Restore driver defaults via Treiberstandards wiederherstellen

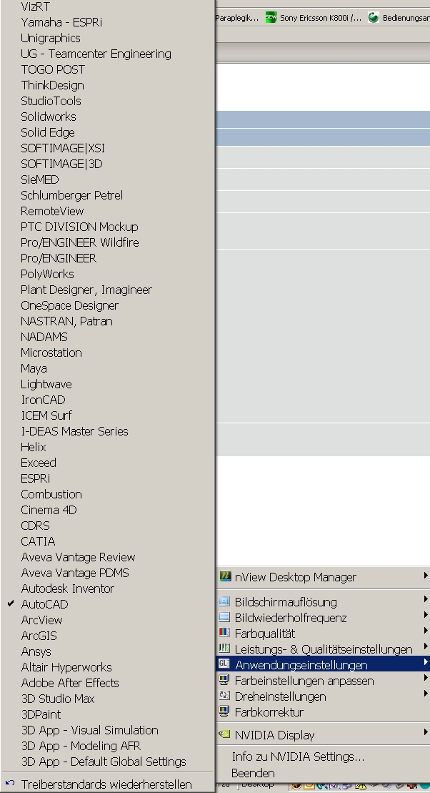click(x=108, y=785)
